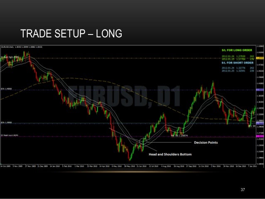The height and width of the screenshot is (199, 265).
Task: Click the decision point circle on chart
Action: click(143, 141)
